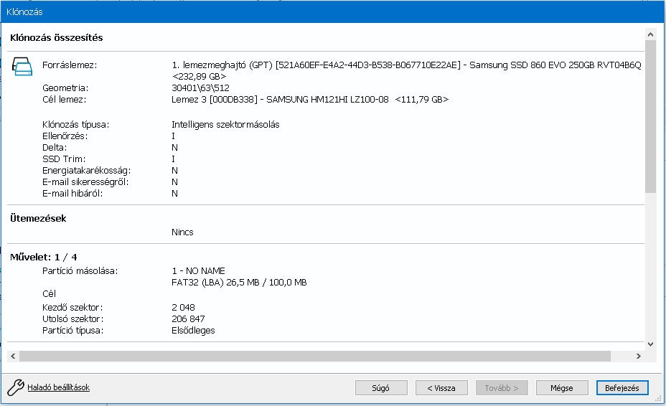Click the vertical scrollbar thumb
The width and height of the screenshot is (666, 406).
650,115
